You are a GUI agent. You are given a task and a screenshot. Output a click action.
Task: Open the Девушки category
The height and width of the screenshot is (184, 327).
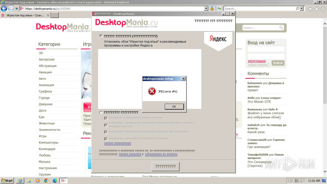click(x=45, y=104)
